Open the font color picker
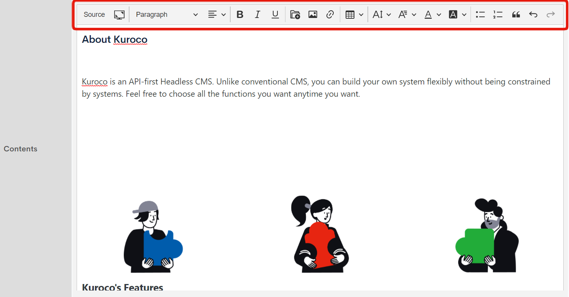 [x=433, y=15]
